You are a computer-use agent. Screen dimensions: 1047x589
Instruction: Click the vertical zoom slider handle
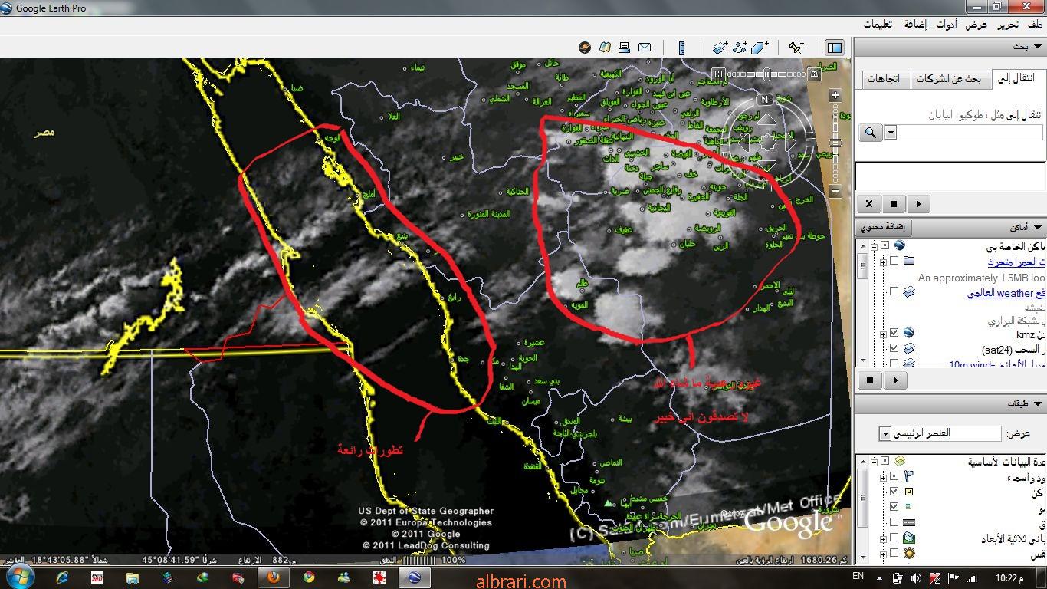835,143
